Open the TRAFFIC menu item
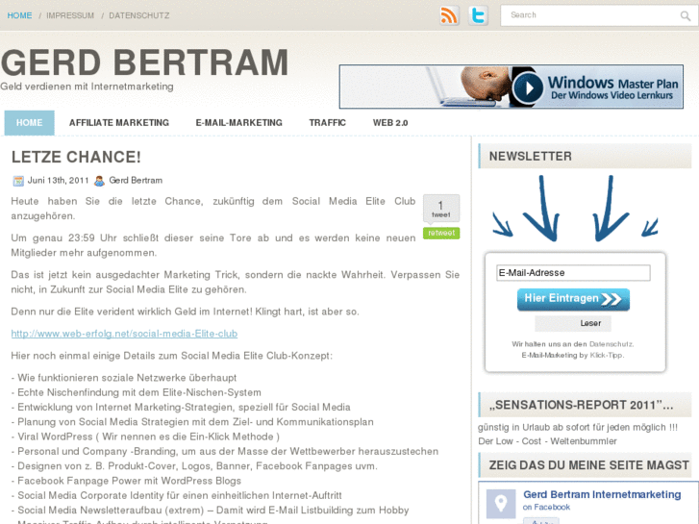Screen dimensions: 699x524 [328, 123]
